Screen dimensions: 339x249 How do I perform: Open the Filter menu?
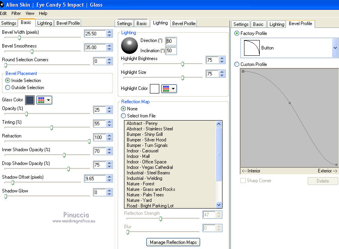[x=16, y=13]
